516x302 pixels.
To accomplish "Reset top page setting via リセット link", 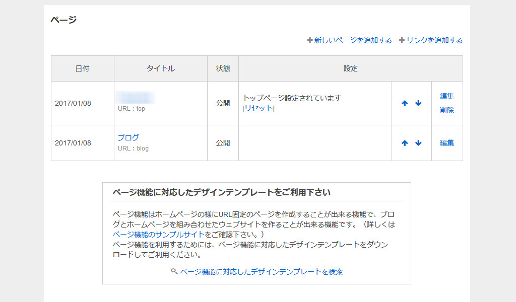I will (259, 108).
